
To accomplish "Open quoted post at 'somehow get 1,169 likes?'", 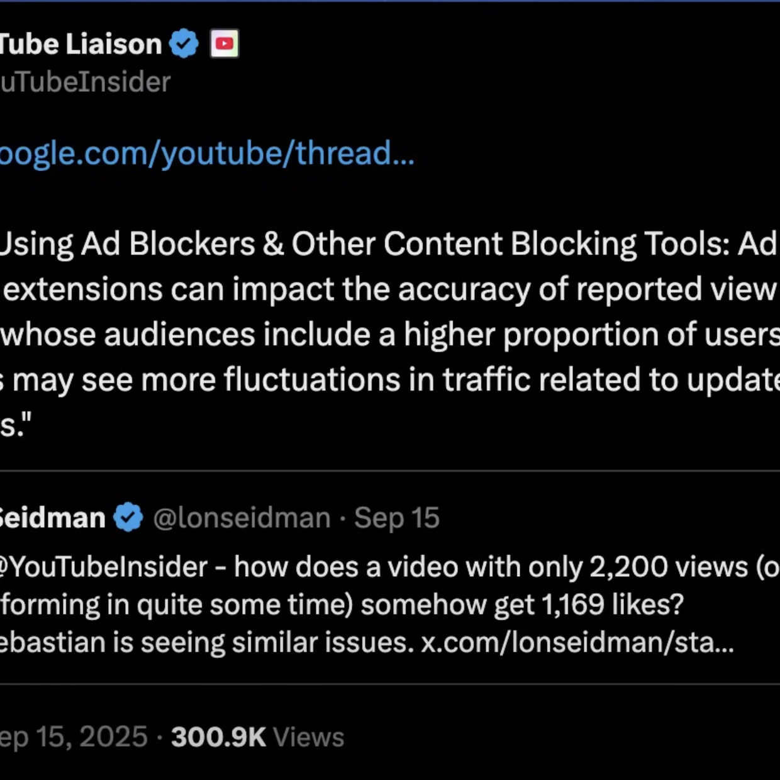I will click(522, 605).
